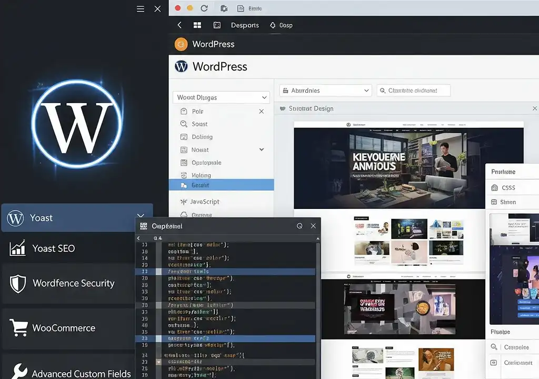The image size is (539, 379).
Task: Select the Yoast item in left panel
Action: point(77,218)
